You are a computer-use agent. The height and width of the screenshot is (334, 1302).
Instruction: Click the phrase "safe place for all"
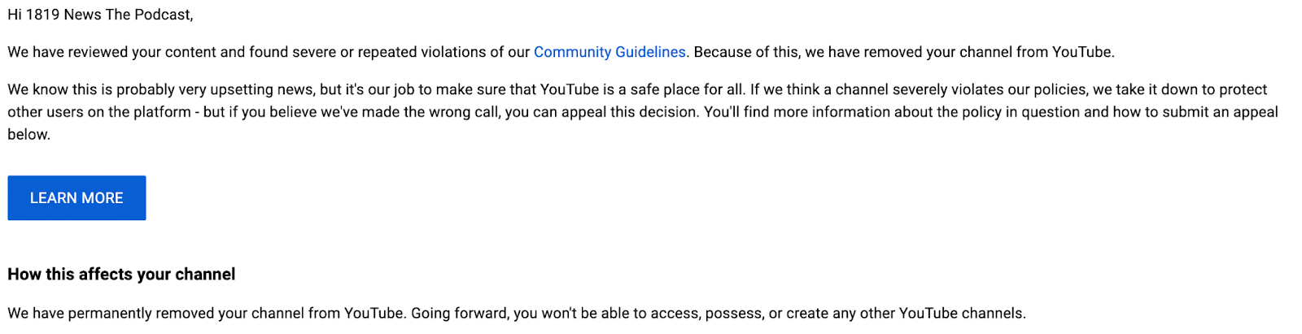click(687, 89)
